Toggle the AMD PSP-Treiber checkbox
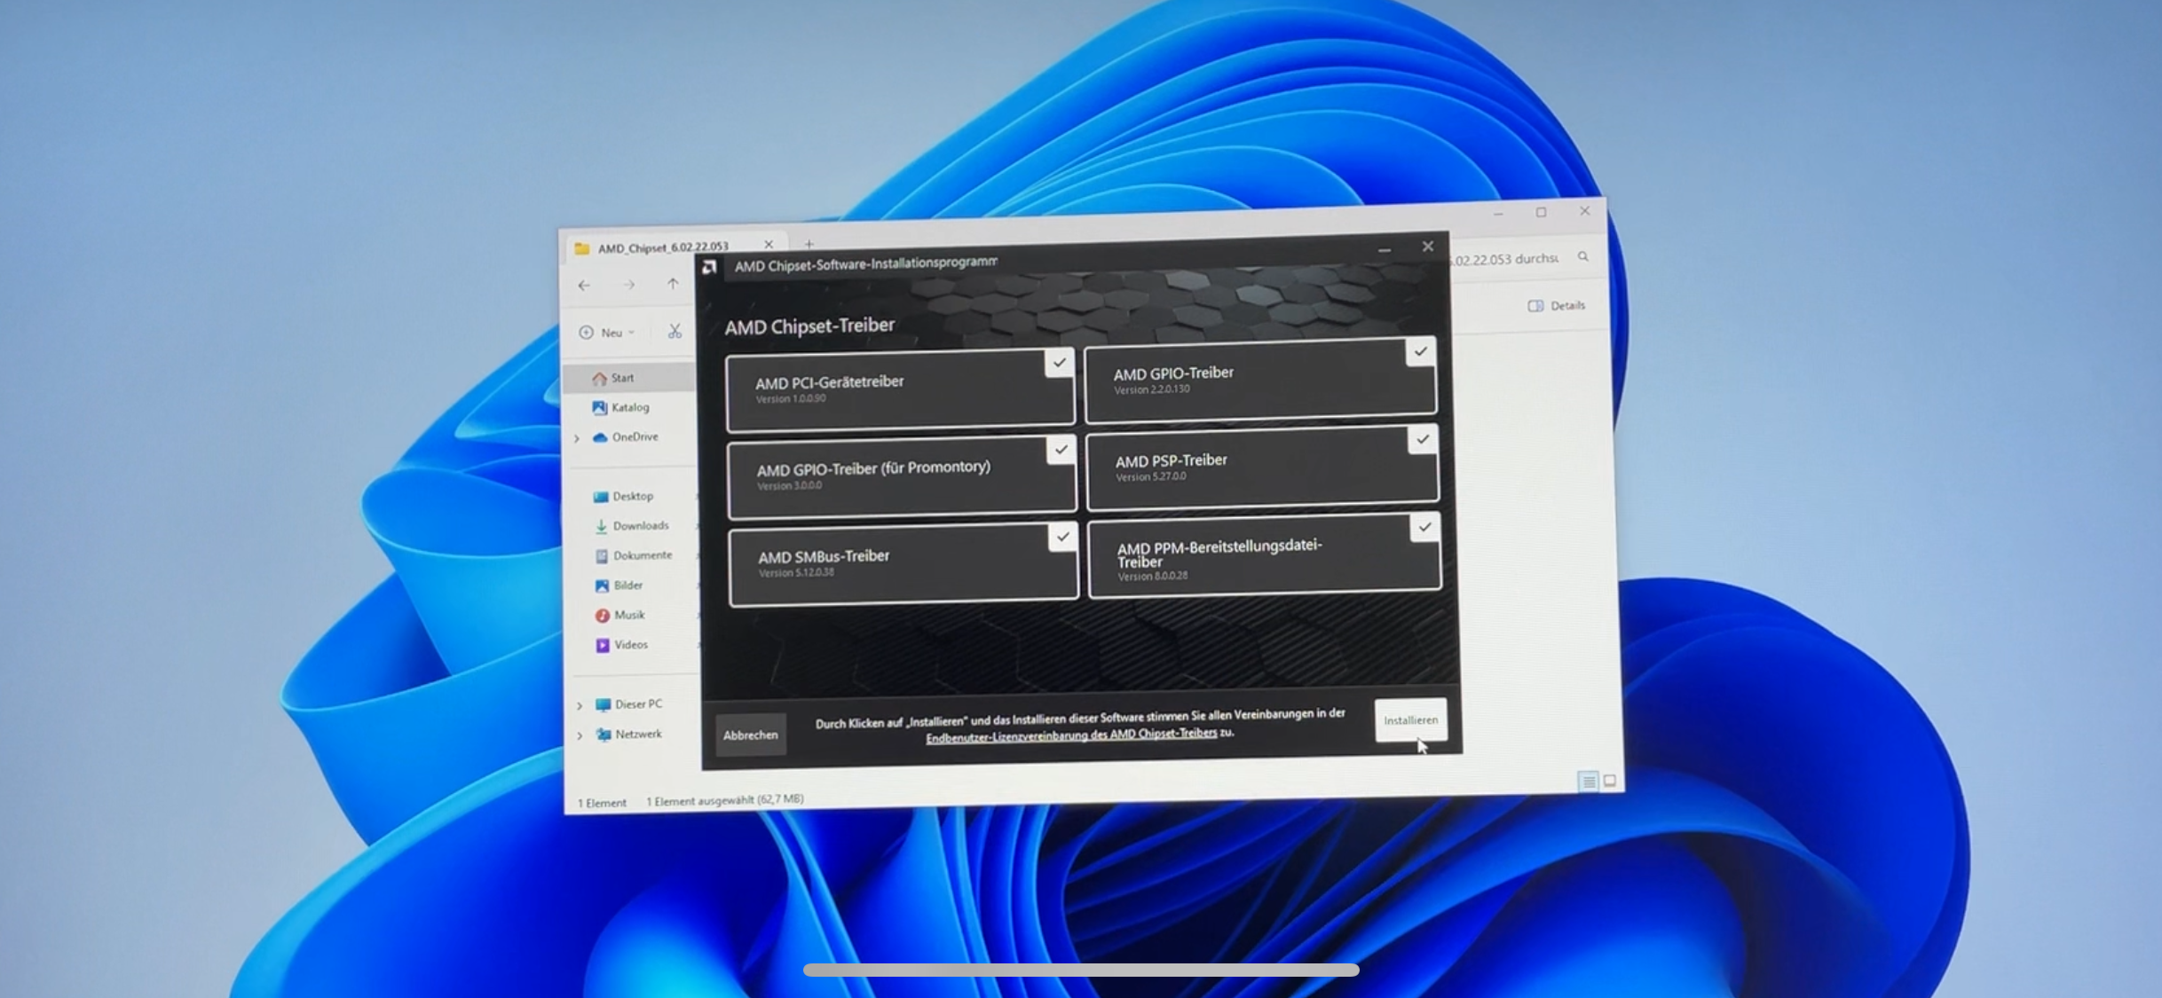This screenshot has height=998, width=2162. pyautogui.click(x=1423, y=440)
